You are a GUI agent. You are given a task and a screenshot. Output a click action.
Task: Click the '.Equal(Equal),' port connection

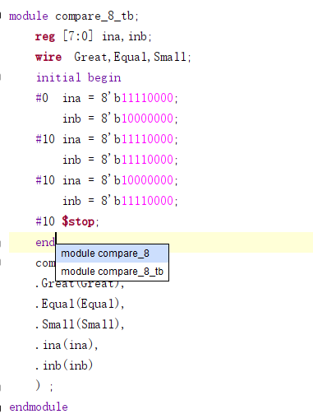[x=80, y=304]
